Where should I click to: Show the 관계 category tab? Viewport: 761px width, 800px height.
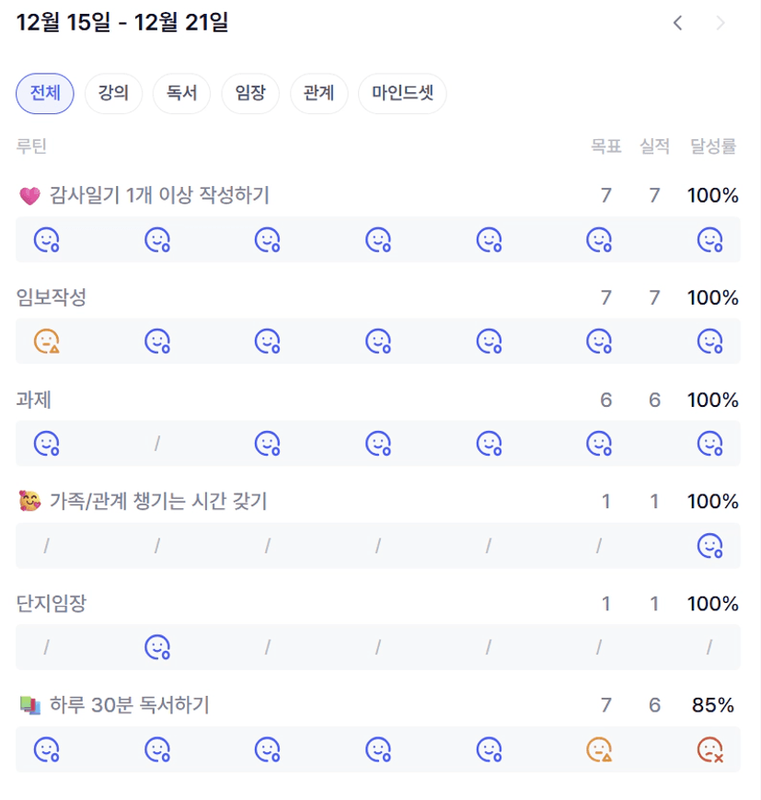(318, 93)
